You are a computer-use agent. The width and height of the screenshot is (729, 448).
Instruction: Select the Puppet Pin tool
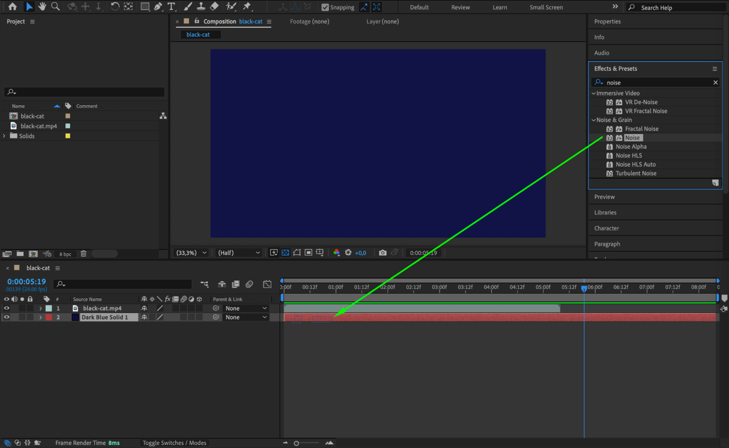pos(247,6)
